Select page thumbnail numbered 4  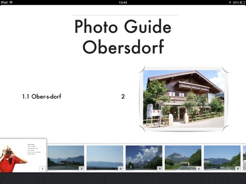click(144, 157)
